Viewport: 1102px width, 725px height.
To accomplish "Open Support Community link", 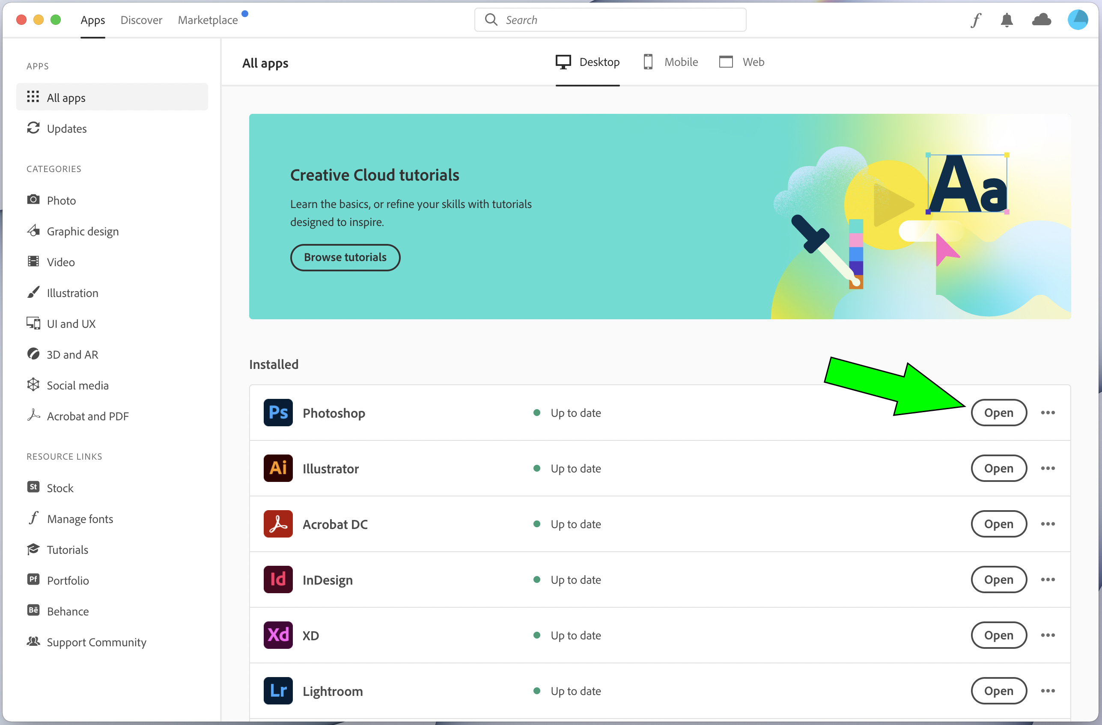I will pyautogui.click(x=86, y=642).
